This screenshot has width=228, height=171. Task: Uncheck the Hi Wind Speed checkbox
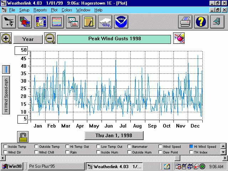tap(191, 146)
